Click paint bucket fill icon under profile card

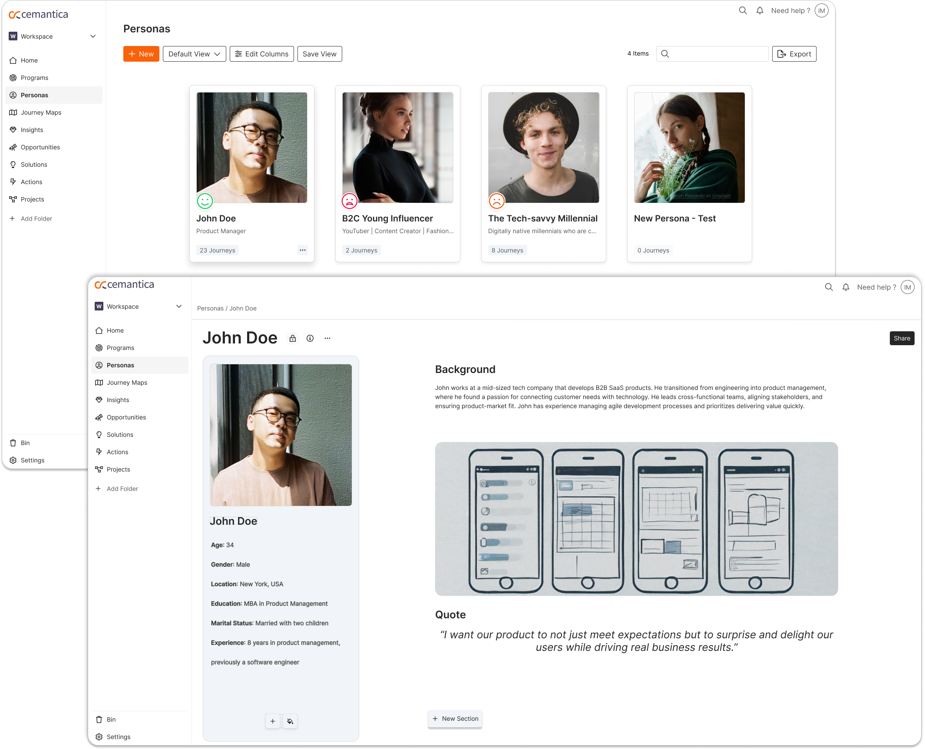click(x=290, y=721)
